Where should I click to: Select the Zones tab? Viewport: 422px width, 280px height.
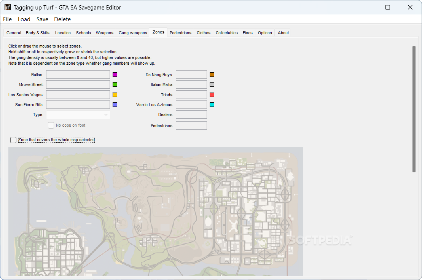tap(158, 32)
